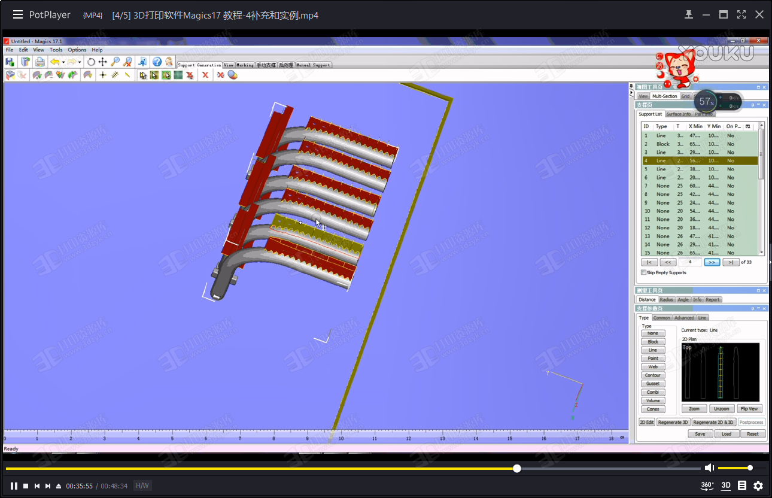Toggle PotPlayer 3D mode button
This screenshot has width=772, height=498.
(726, 485)
